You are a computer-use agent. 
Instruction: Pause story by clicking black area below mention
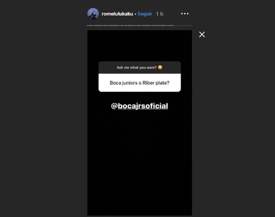[140, 157]
